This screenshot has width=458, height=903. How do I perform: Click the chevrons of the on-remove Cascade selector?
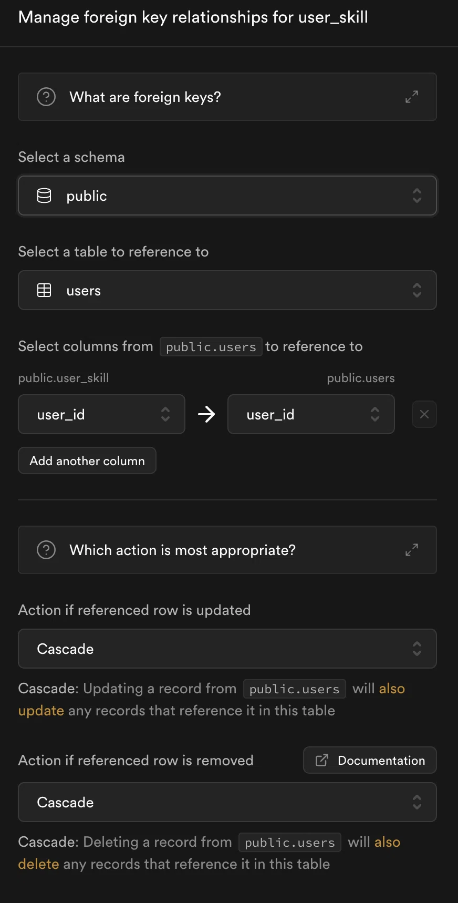[417, 802]
